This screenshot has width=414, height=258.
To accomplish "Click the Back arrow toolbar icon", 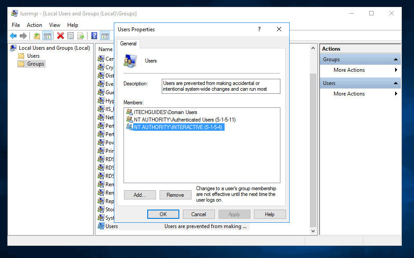I will [13, 36].
